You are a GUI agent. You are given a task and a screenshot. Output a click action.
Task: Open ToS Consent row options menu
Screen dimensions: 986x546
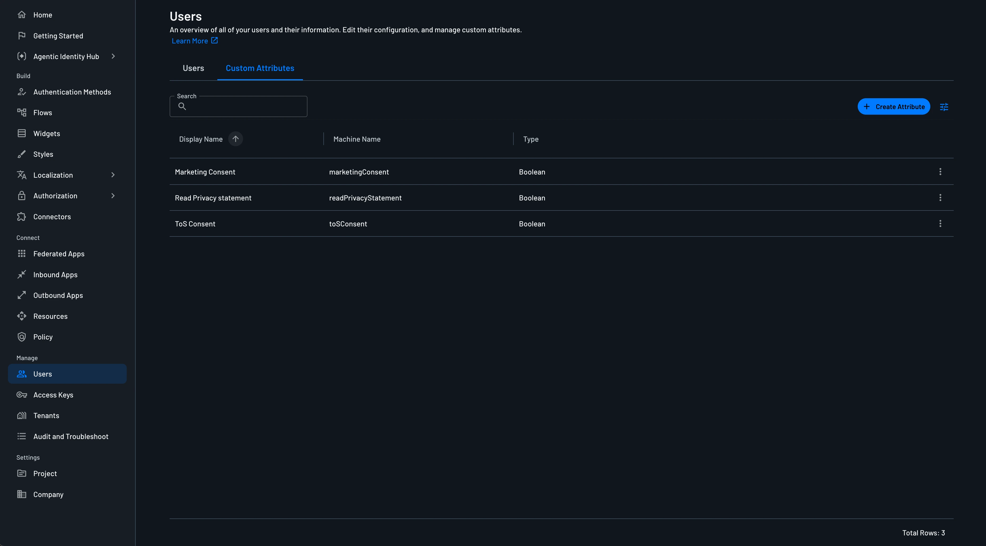coord(940,224)
